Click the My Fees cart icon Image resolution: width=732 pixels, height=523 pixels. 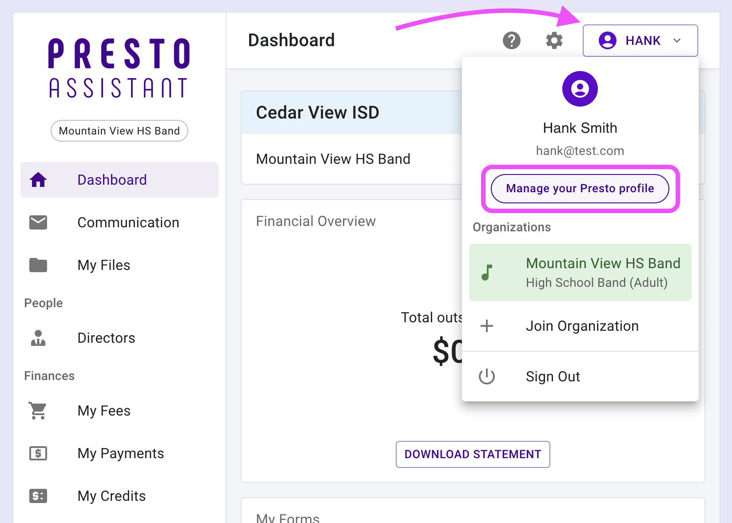[x=38, y=411]
